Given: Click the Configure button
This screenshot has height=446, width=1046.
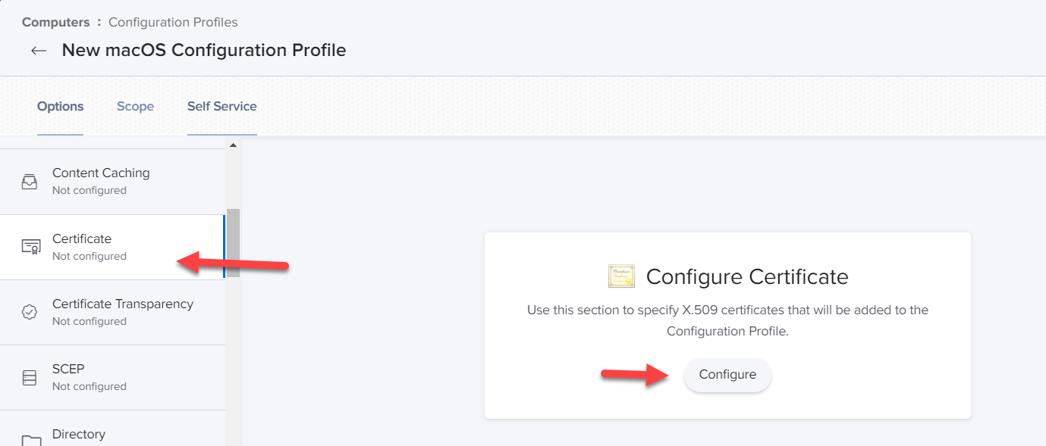Looking at the screenshot, I should click(727, 375).
